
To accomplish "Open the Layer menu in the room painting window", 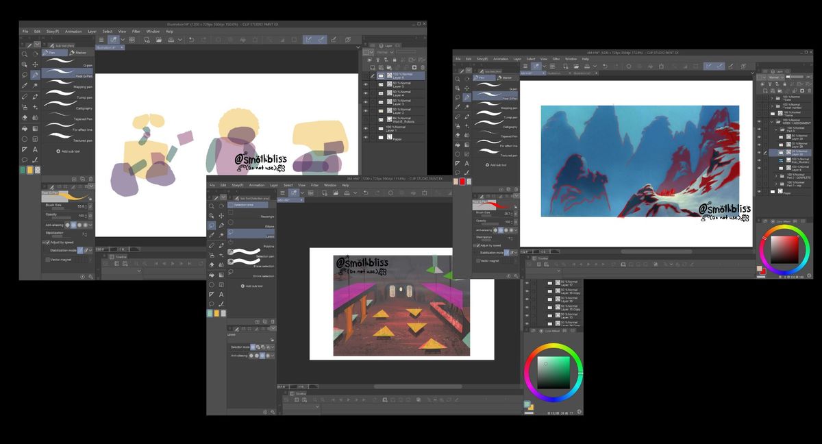I will [x=273, y=185].
